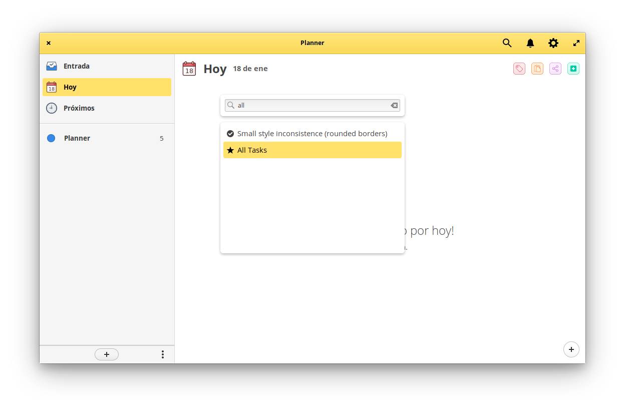Select the 'All Tasks' search result

[x=312, y=150]
